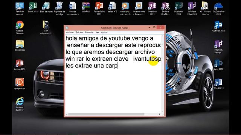Launch Google Chrome from the desktop
The height and width of the screenshot is (135, 241).
pos(20,28)
